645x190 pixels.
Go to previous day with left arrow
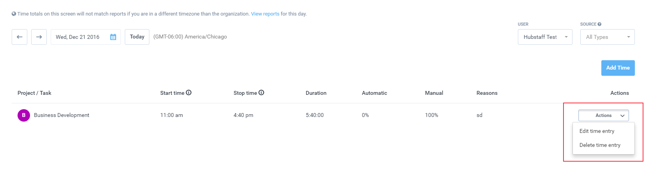[x=19, y=37]
